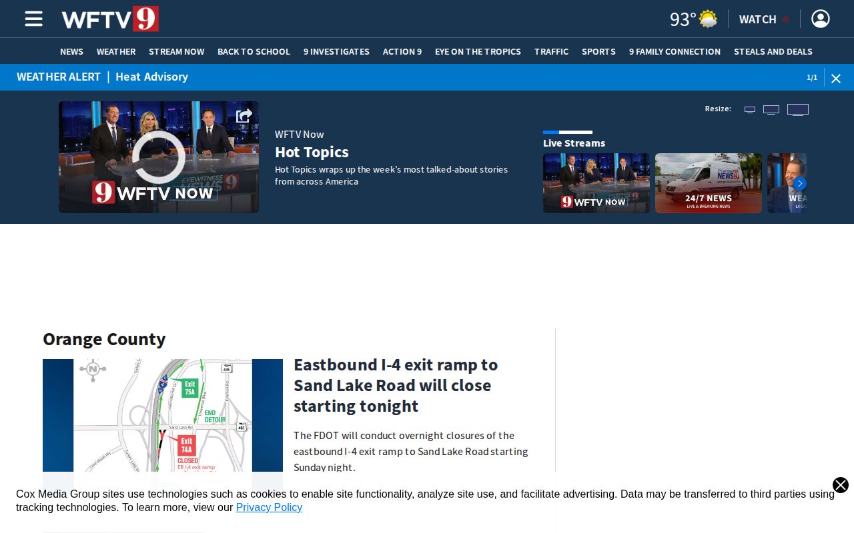Viewport: 854px width, 533px height.
Task: Play the WFTV Now video player
Action: (159, 157)
